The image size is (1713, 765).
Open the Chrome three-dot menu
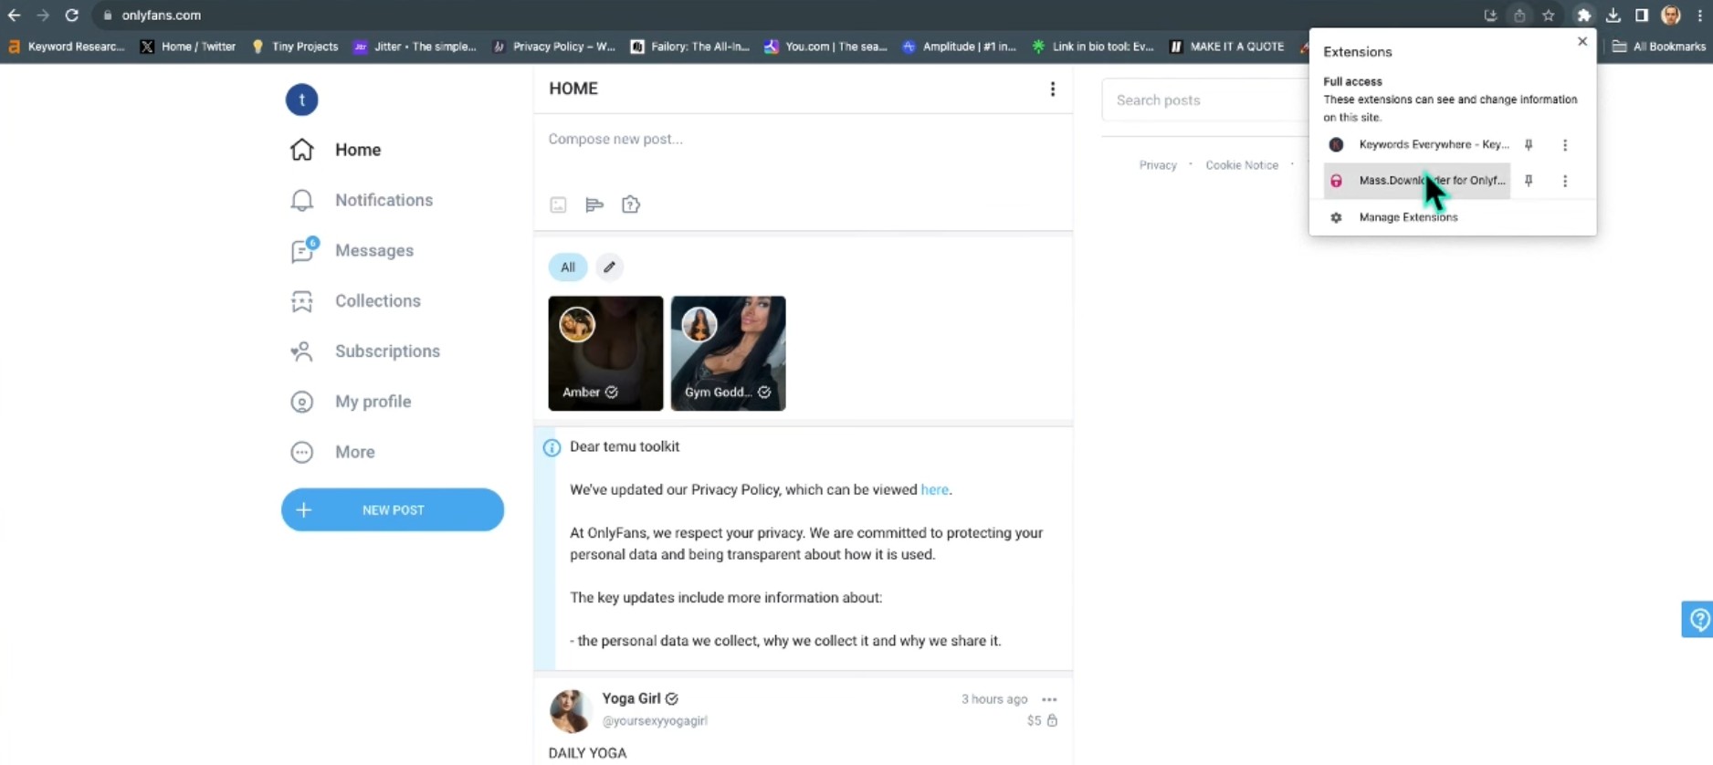click(x=1699, y=16)
